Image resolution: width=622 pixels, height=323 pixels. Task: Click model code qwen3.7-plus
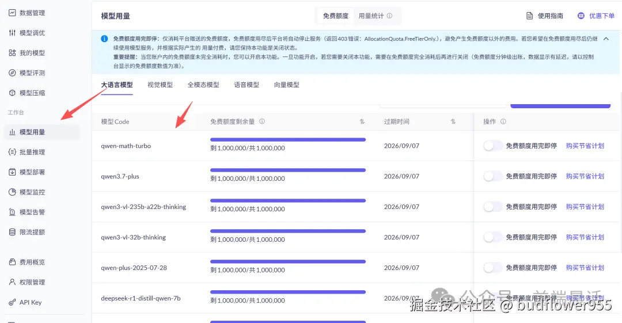tap(120, 176)
